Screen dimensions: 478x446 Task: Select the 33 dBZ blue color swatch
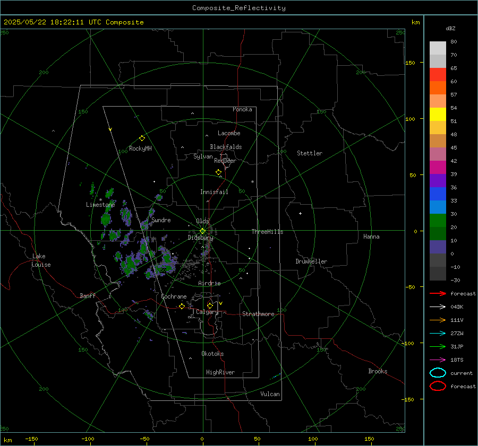[x=438, y=194]
